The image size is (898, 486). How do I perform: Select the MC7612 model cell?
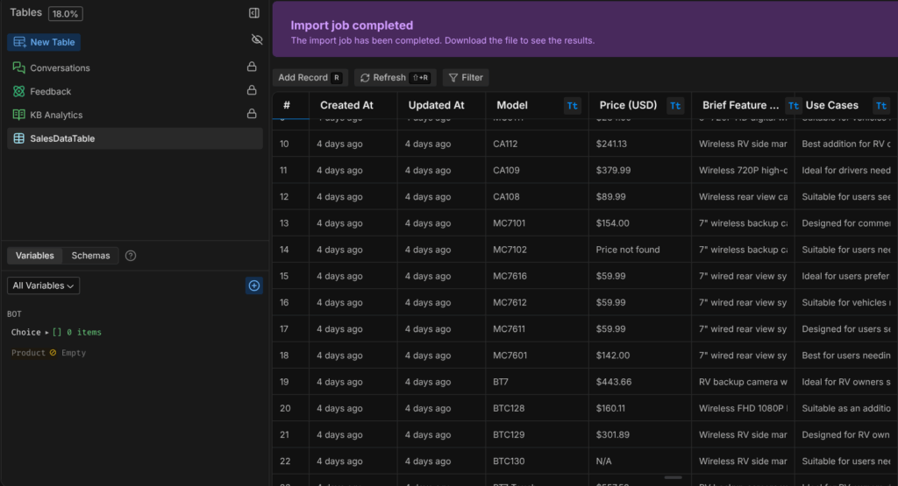coord(538,302)
